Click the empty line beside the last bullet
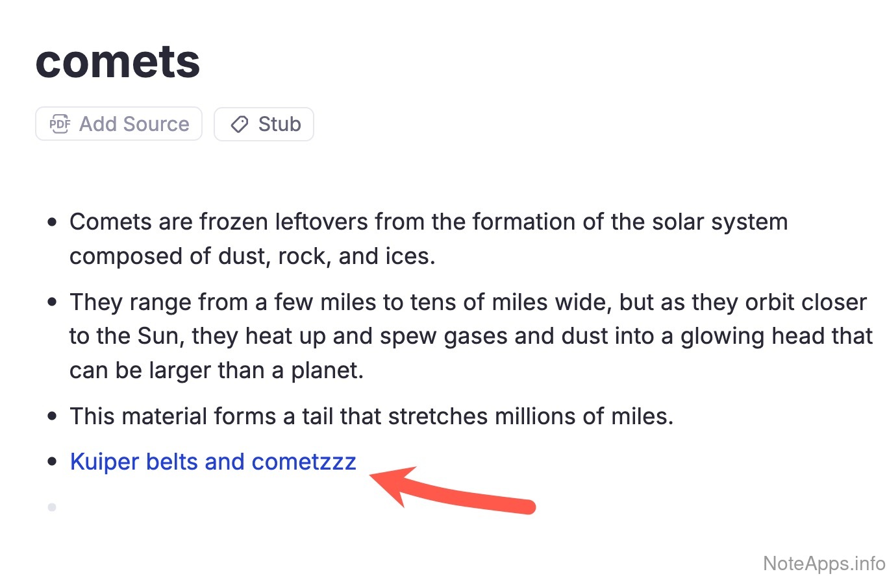 (195, 507)
